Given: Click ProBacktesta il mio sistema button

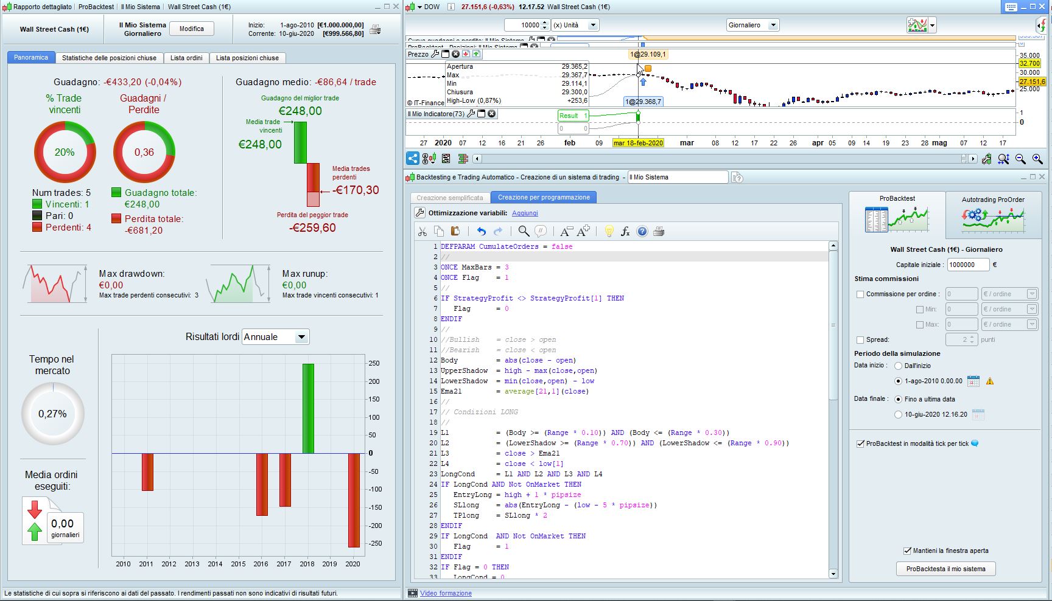Looking at the screenshot, I should 945,569.
